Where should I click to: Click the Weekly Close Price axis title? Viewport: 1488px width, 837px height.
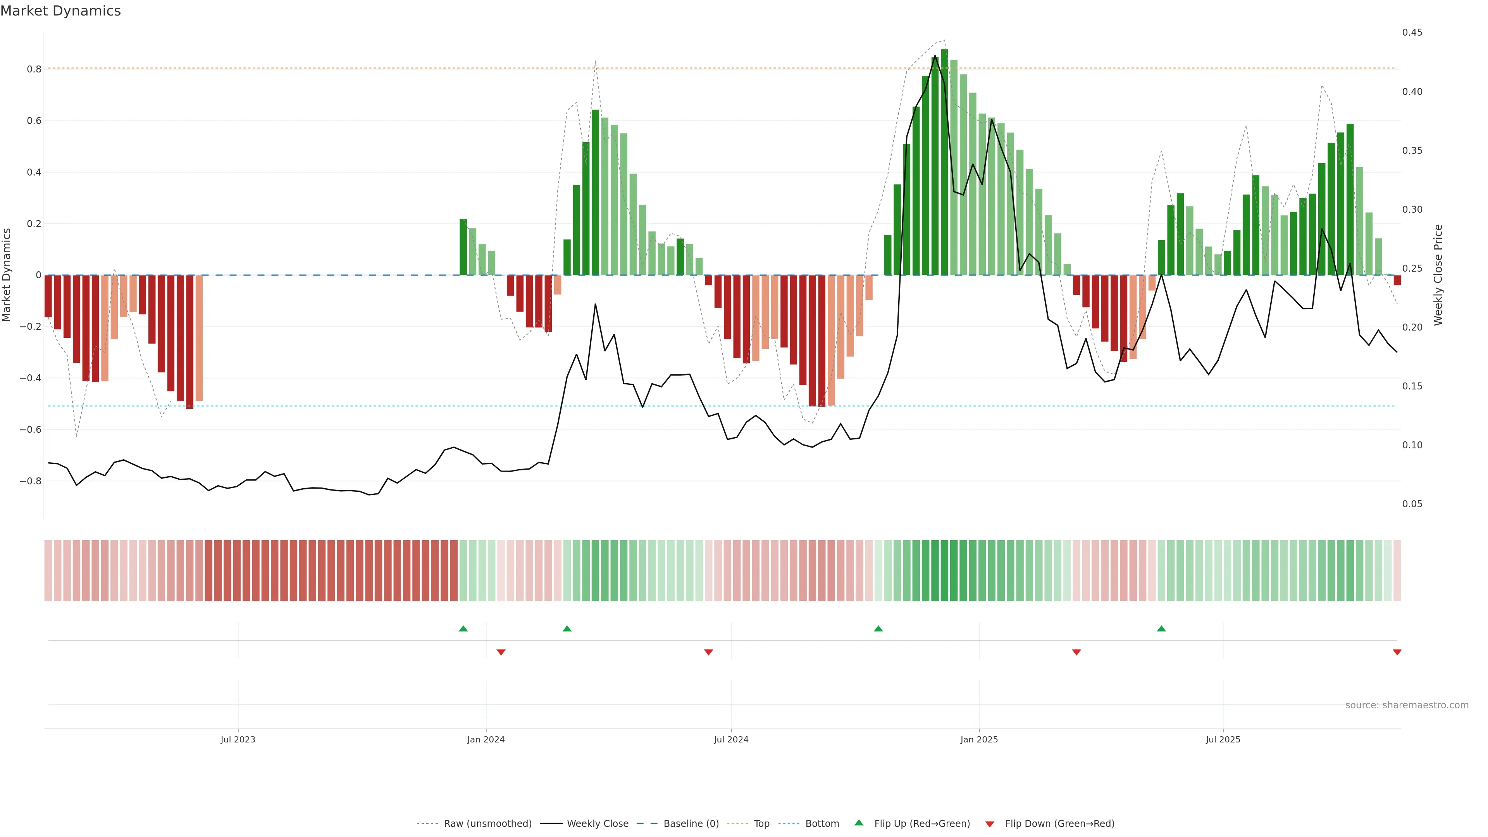click(x=1438, y=275)
